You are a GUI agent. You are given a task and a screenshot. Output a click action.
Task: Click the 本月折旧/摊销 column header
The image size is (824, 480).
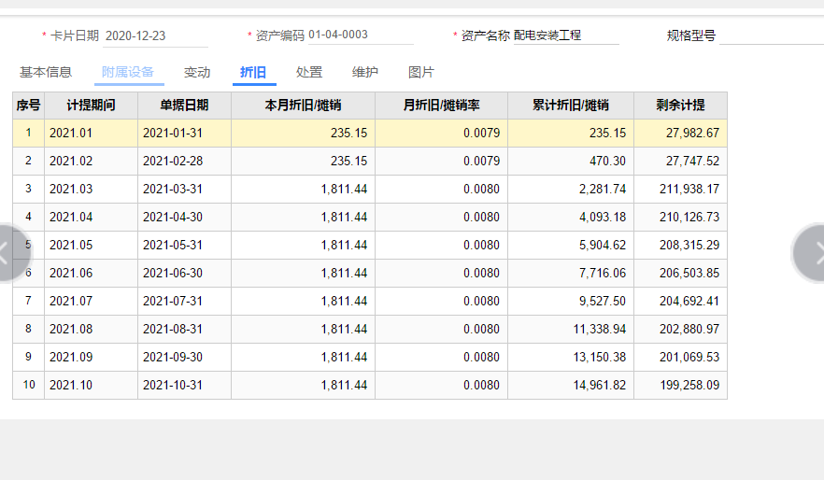tap(303, 105)
